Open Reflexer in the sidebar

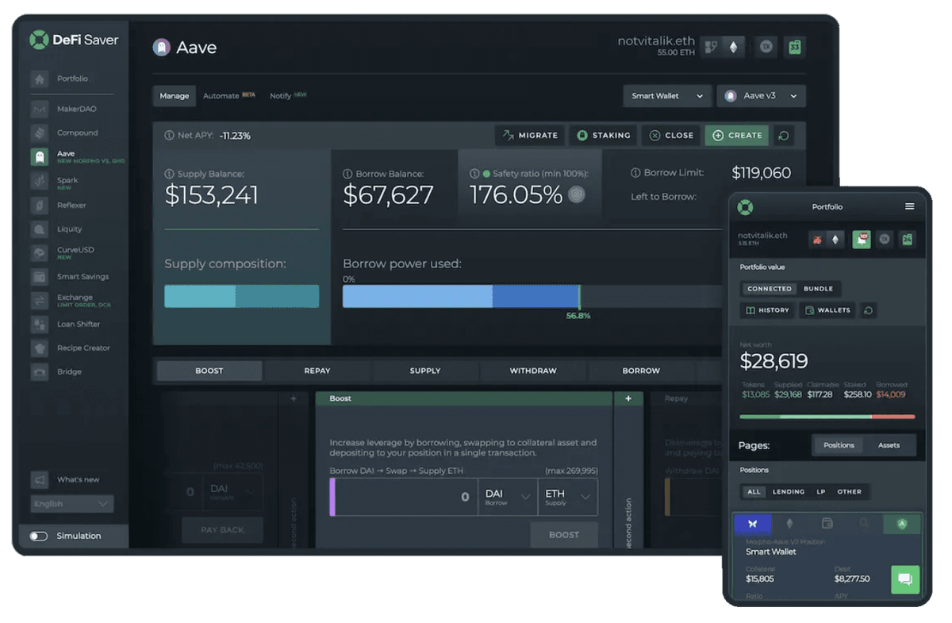59,206
